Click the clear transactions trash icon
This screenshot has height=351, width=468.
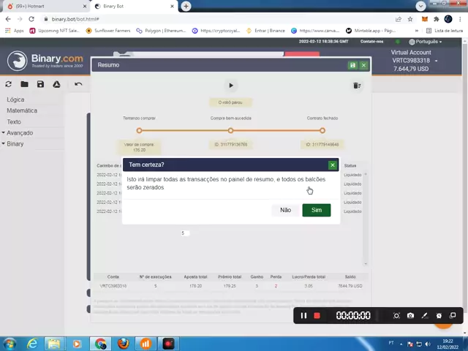click(x=357, y=86)
